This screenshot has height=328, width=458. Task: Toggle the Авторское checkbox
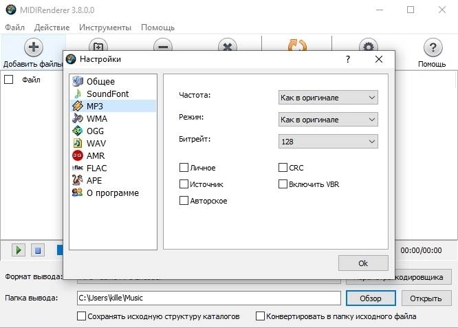pyautogui.click(x=184, y=201)
